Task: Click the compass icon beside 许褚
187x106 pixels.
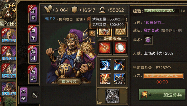Action: click(35, 95)
